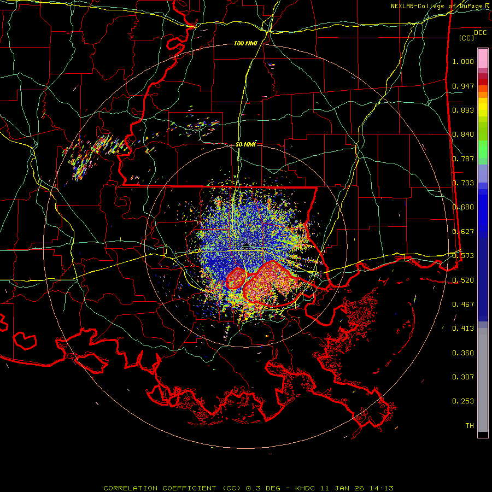
Task: Click the smaller red-outlined lake west of it
Action: (236, 278)
